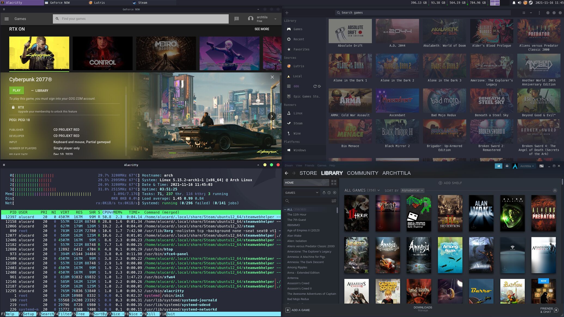This screenshot has height=317, width=564.
Task: Open the Steam menu in the Steam window
Action: 289,165
